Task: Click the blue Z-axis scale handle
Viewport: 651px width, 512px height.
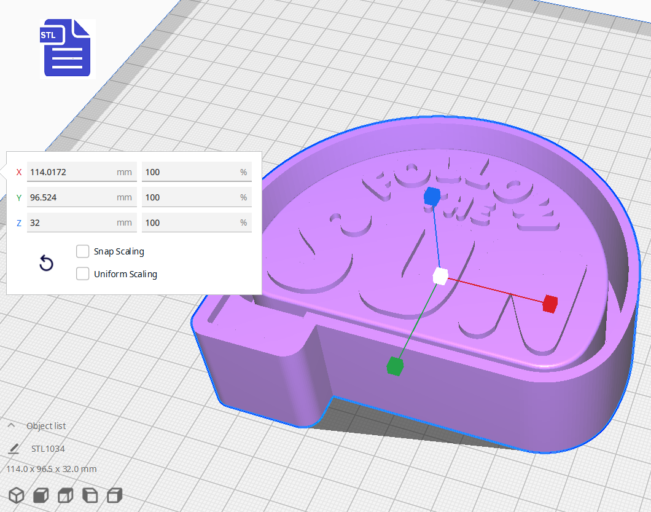Action: [x=434, y=197]
